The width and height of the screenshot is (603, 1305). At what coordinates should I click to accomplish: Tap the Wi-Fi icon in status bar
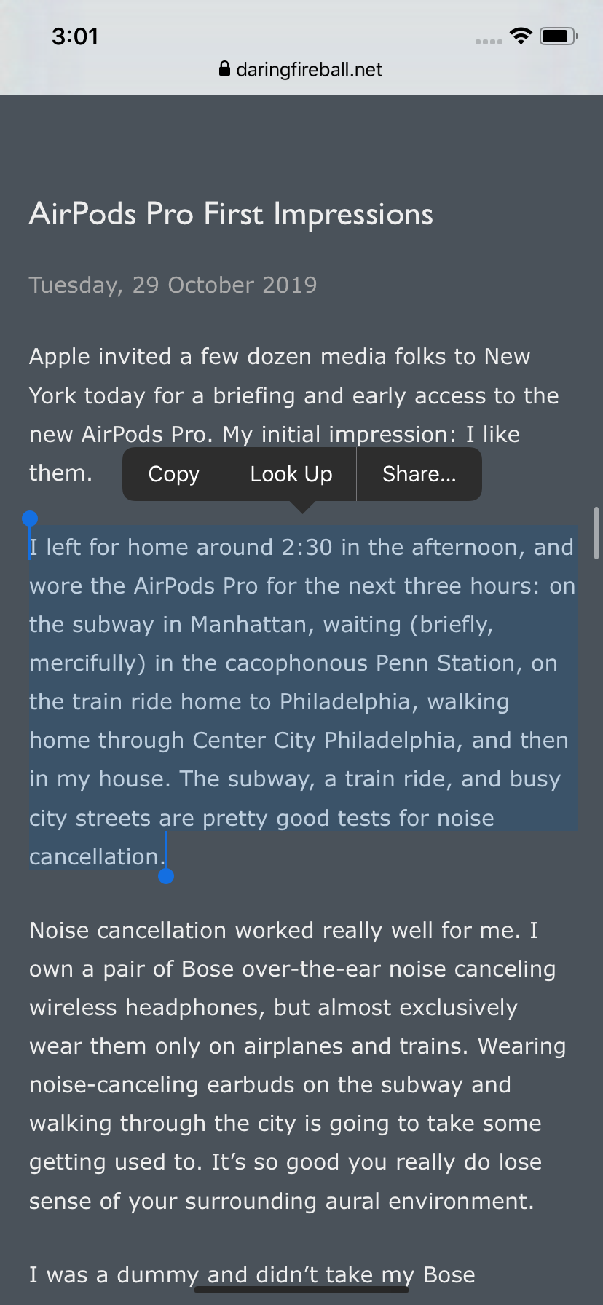click(x=521, y=36)
